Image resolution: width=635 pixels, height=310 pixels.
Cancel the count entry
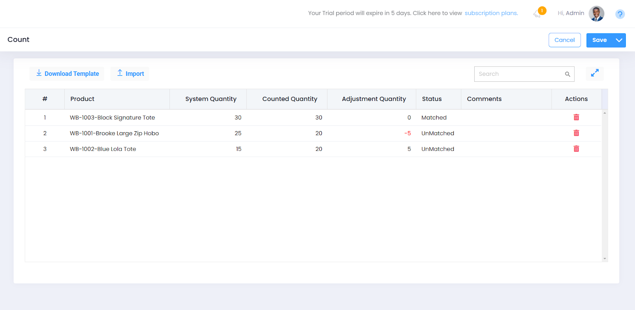pos(564,40)
